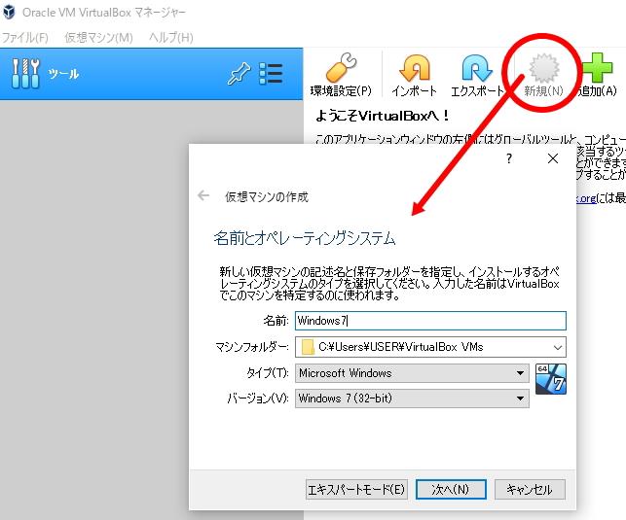626x520 pixels.
Task: Close the Create Virtual Machine dialog
Action: click(553, 158)
